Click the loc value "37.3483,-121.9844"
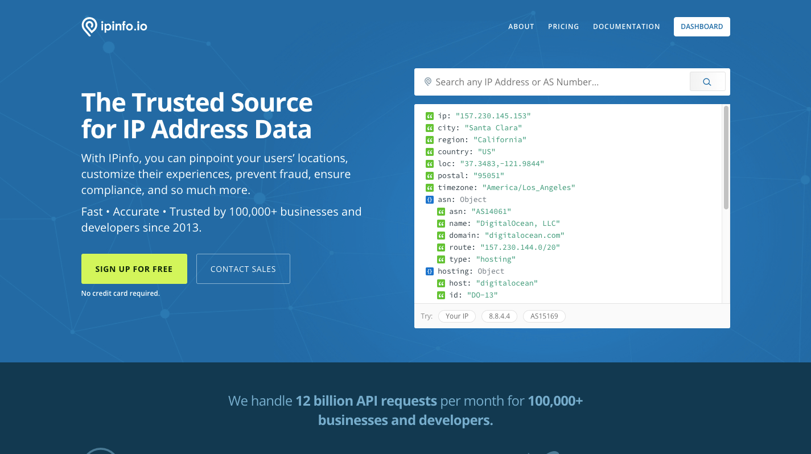Image resolution: width=811 pixels, height=454 pixels. pos(503,164)
